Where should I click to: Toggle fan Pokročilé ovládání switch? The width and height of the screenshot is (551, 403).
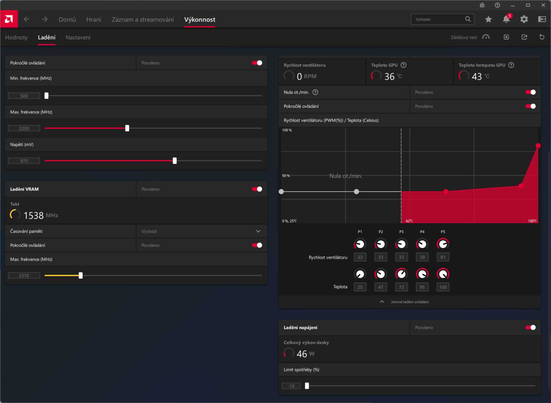click(530, 106)
